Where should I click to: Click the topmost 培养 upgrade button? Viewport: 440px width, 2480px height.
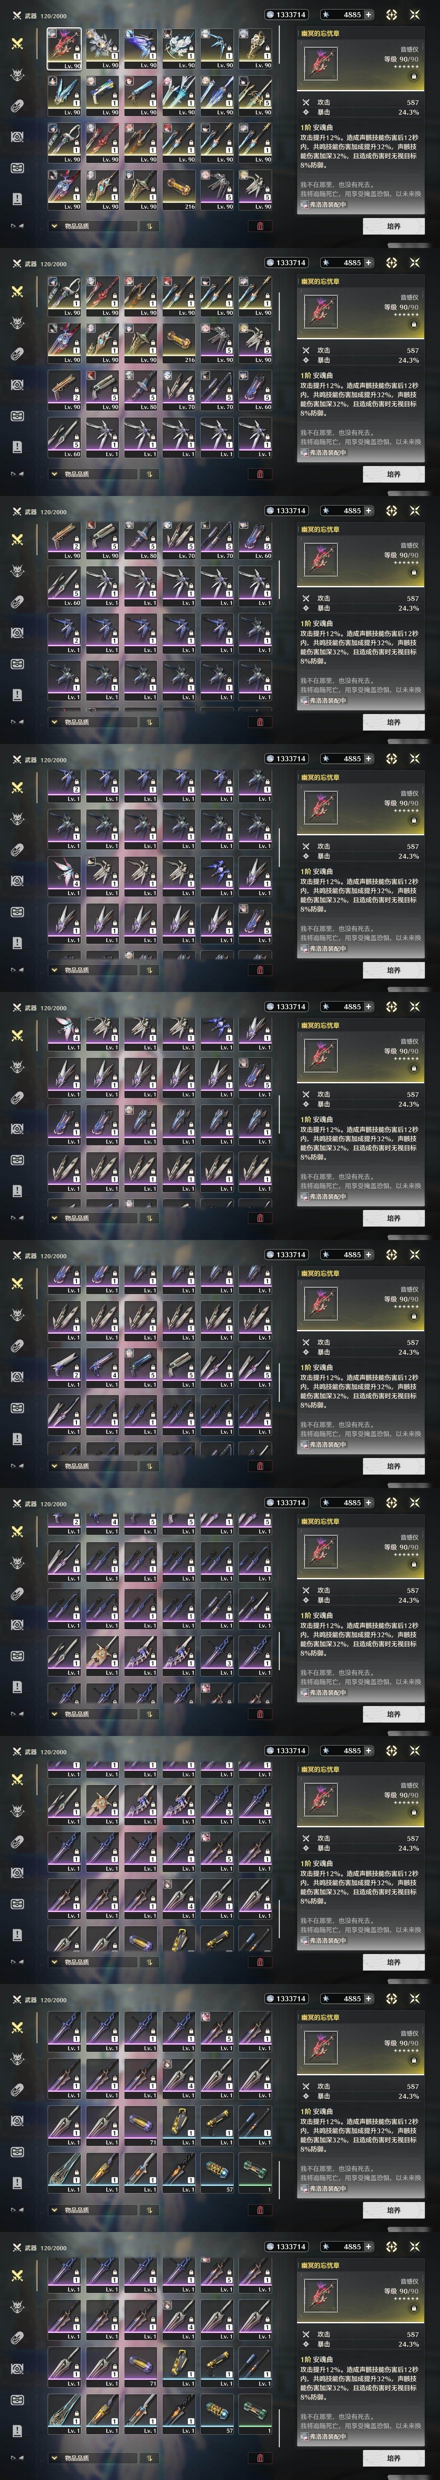point(394,226)
